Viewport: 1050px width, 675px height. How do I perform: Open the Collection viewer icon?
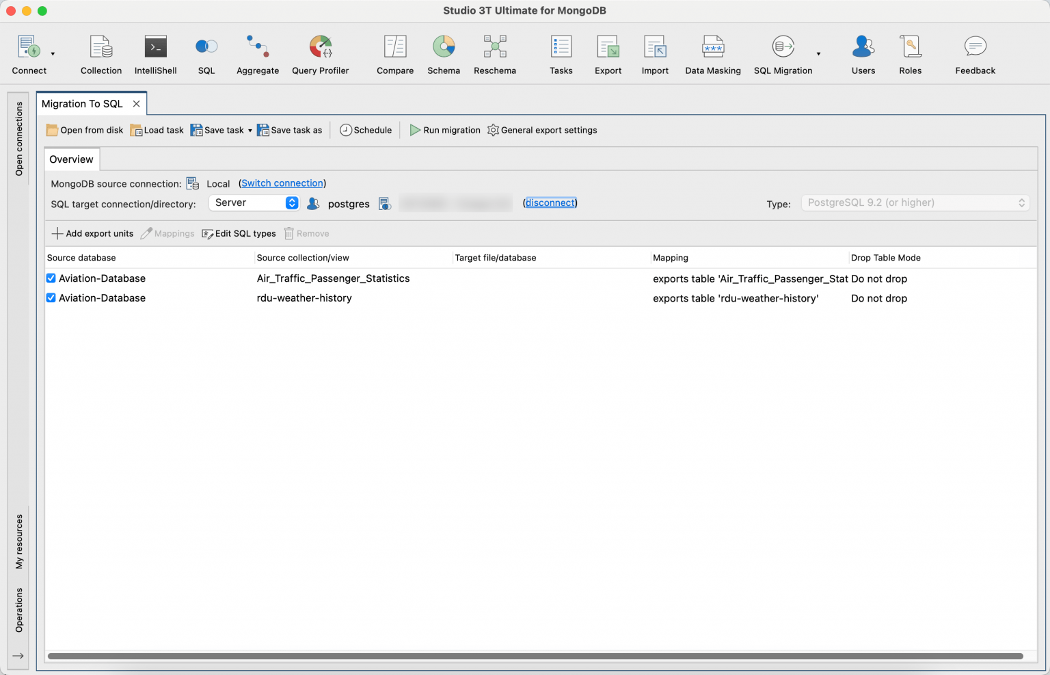point(100,53)
